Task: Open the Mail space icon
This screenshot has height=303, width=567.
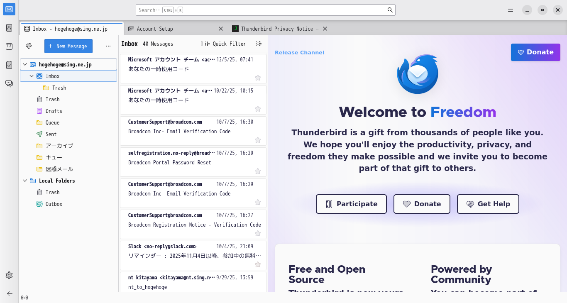Action: pyautogui.click(x=9, y=9)
